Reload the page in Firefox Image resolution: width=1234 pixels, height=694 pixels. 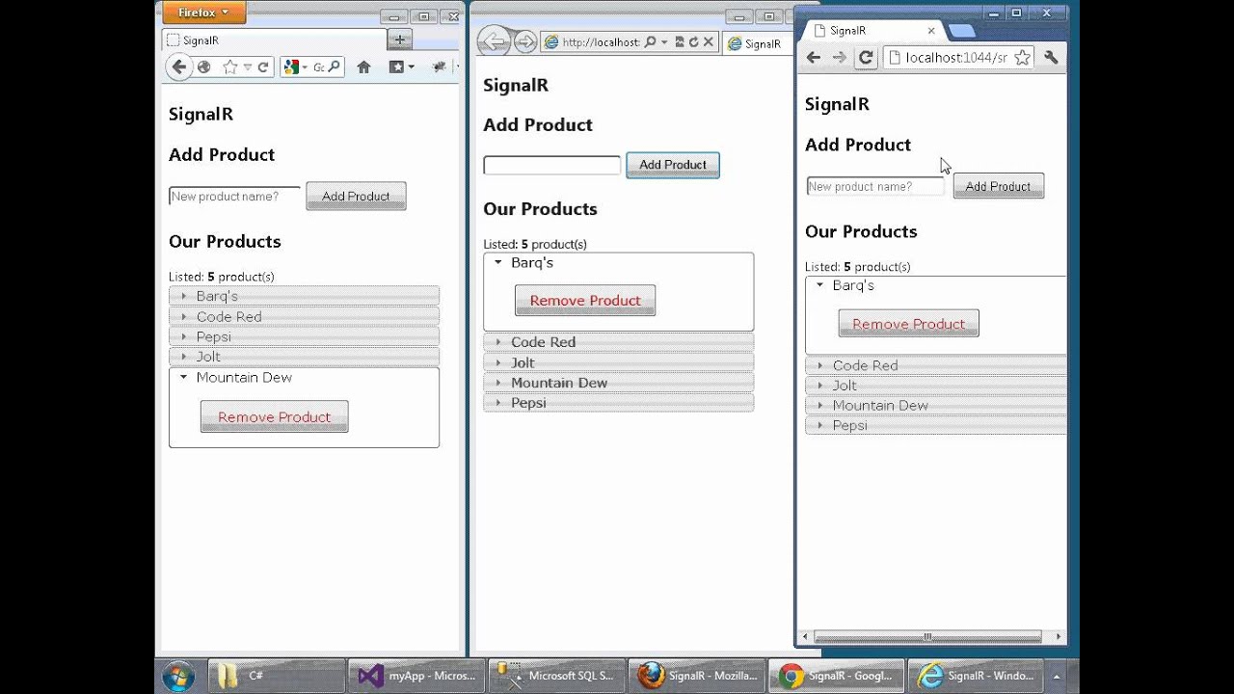262,67
